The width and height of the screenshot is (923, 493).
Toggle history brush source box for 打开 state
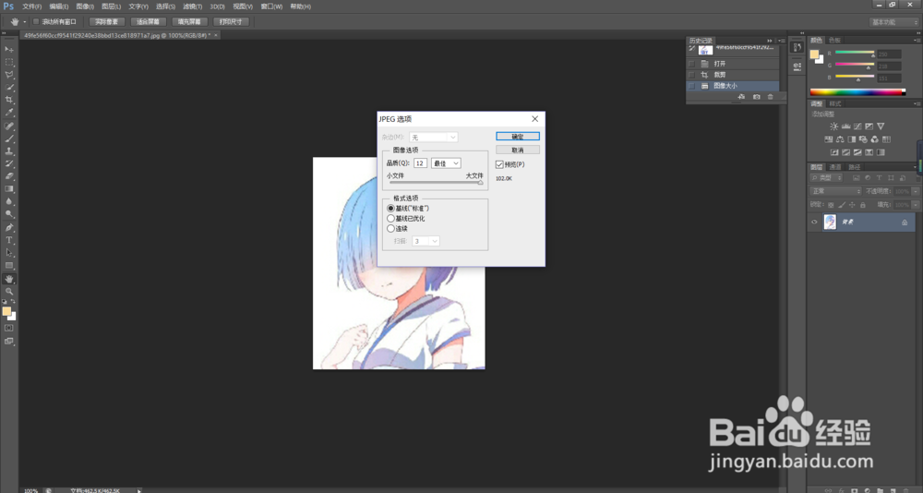[x=691, y=64]
